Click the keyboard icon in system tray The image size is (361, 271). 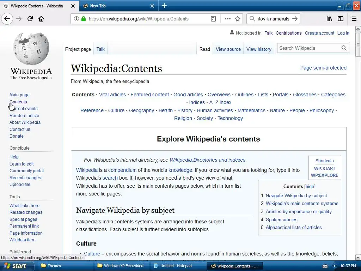(325, 266)
